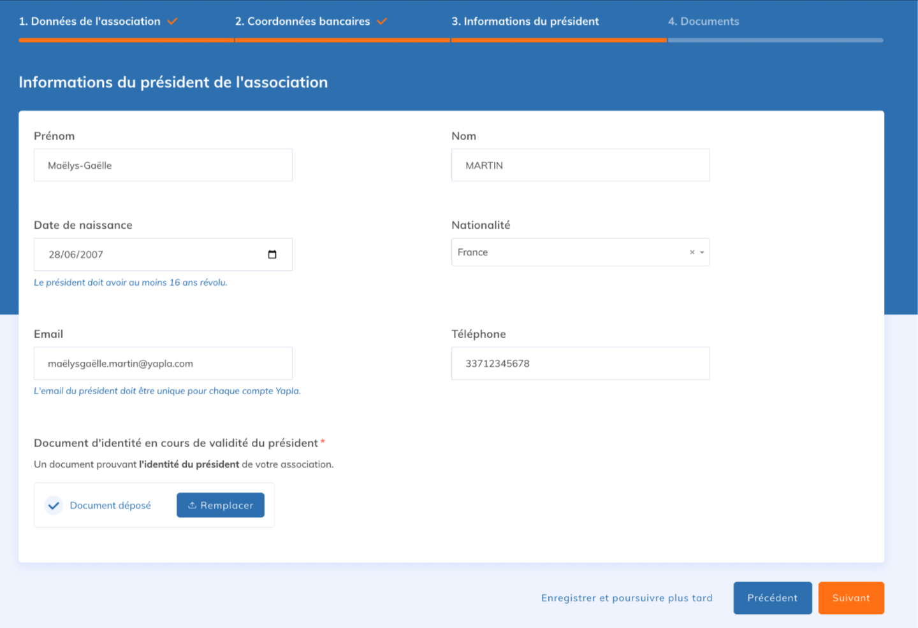The height and width of the screenshot is (628, 918).
Task: Open step 4 Documents
Action: pos(703,22)
